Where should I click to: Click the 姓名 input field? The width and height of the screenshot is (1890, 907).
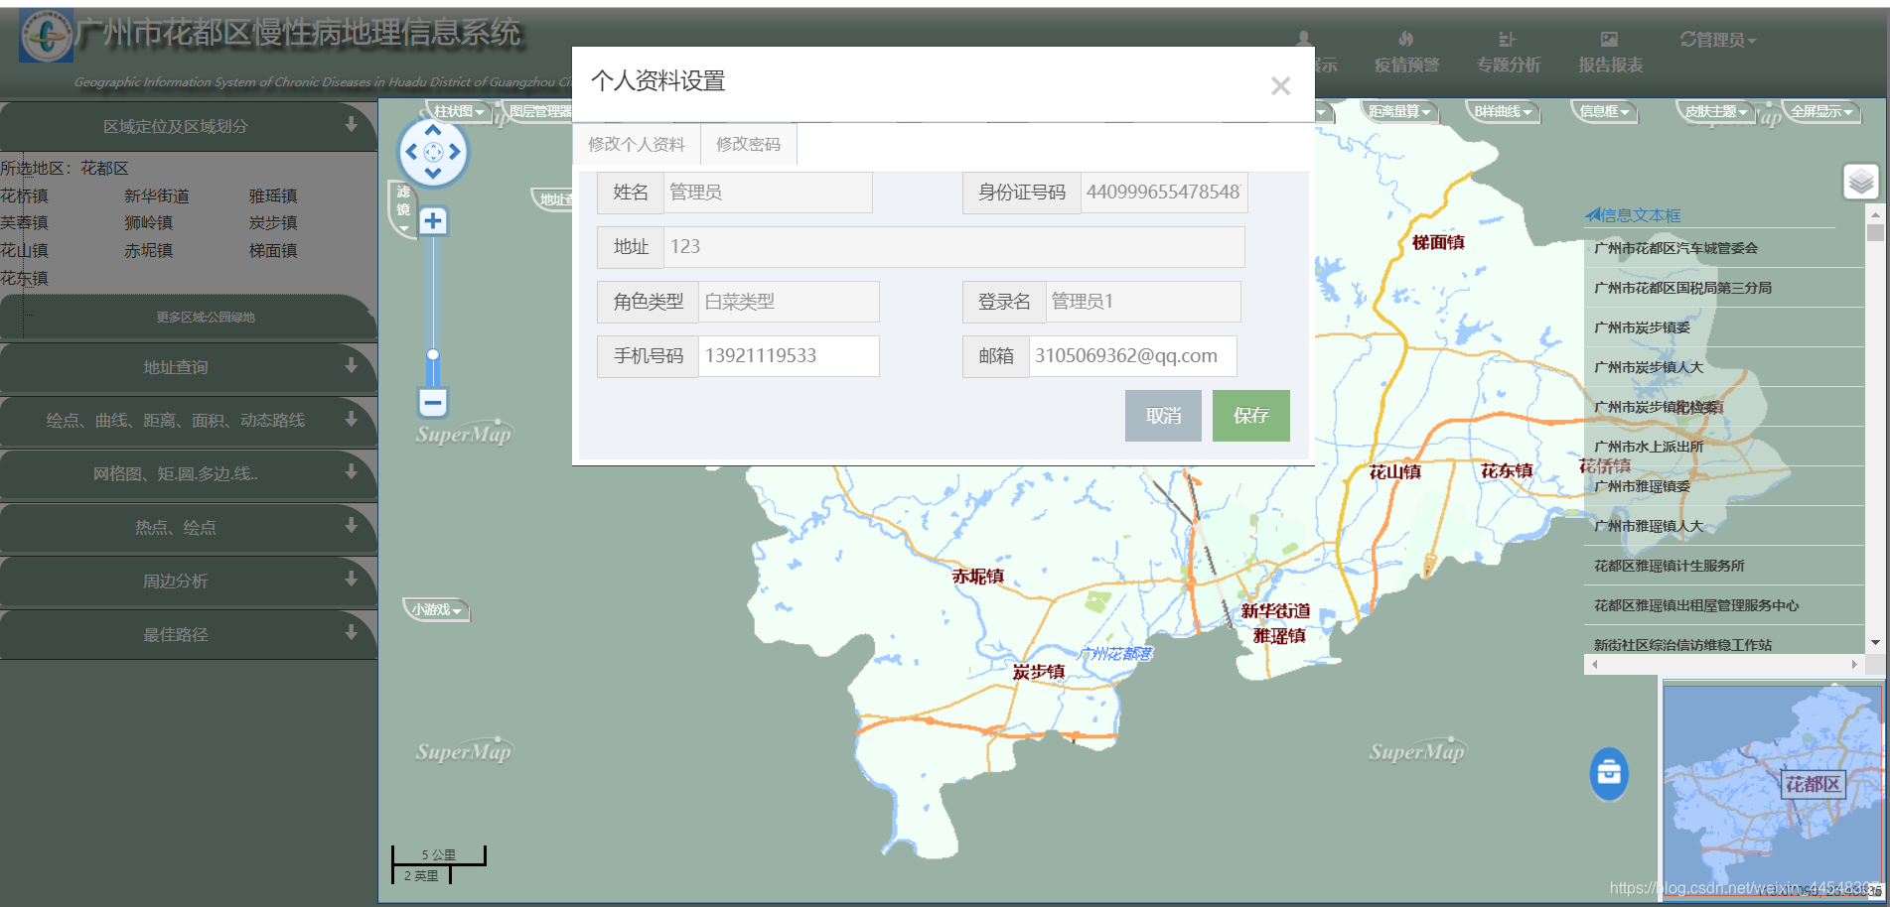click(767, 193)
